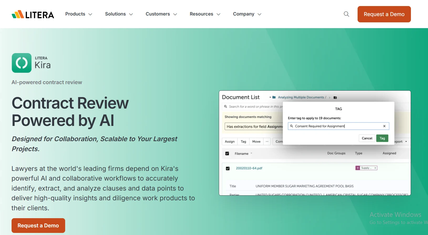Click Cancel in the TAG dialog
The width and height of the screenshot is (428, 235).
(x=367, y=138)
